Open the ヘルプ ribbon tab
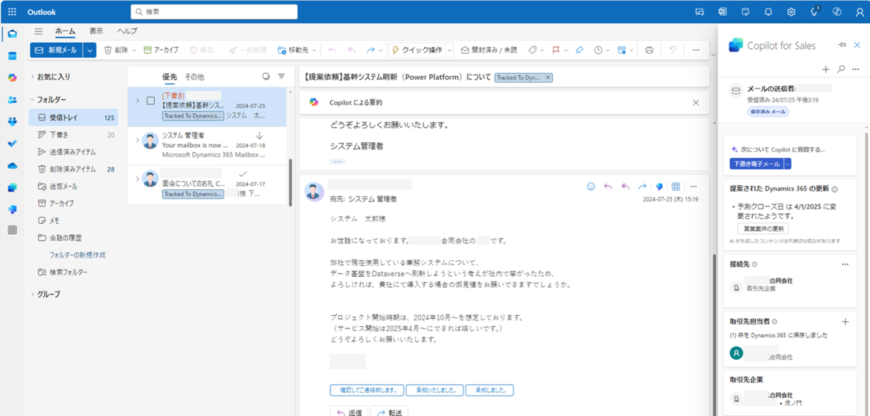The image size is (870, 416). tap(128, 31)
